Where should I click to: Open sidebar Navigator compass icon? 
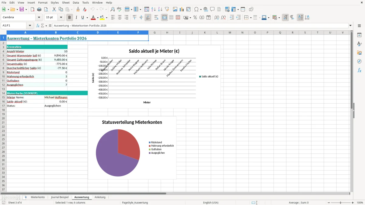(x=359, y=61)
